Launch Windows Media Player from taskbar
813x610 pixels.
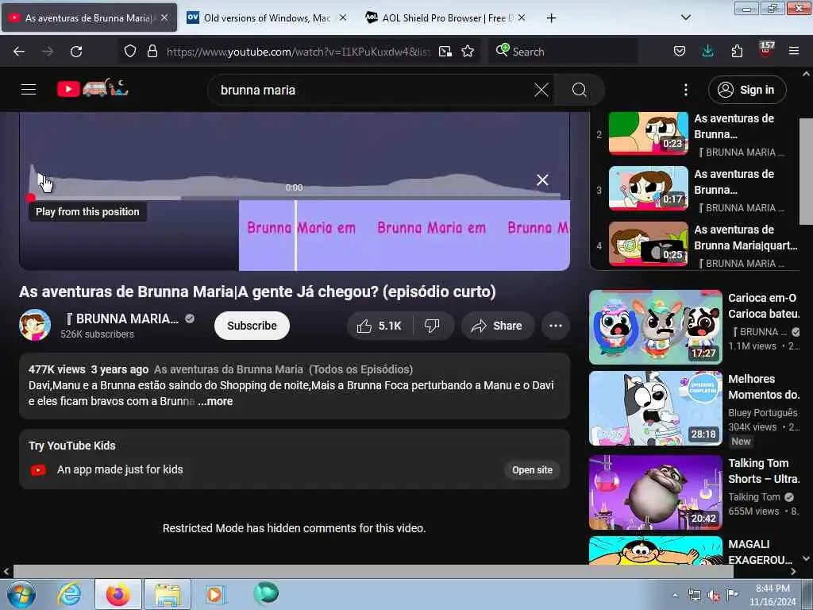click(214, 595)
